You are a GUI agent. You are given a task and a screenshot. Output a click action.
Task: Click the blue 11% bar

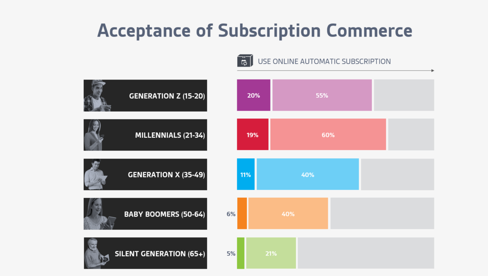246,174
